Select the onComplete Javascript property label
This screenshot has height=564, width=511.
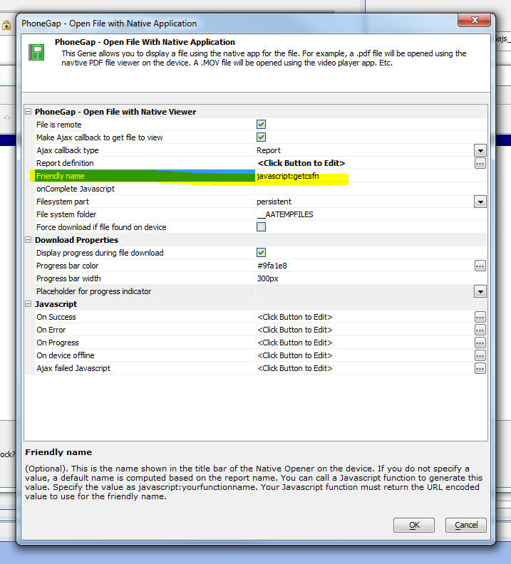[x=76, y=189]
